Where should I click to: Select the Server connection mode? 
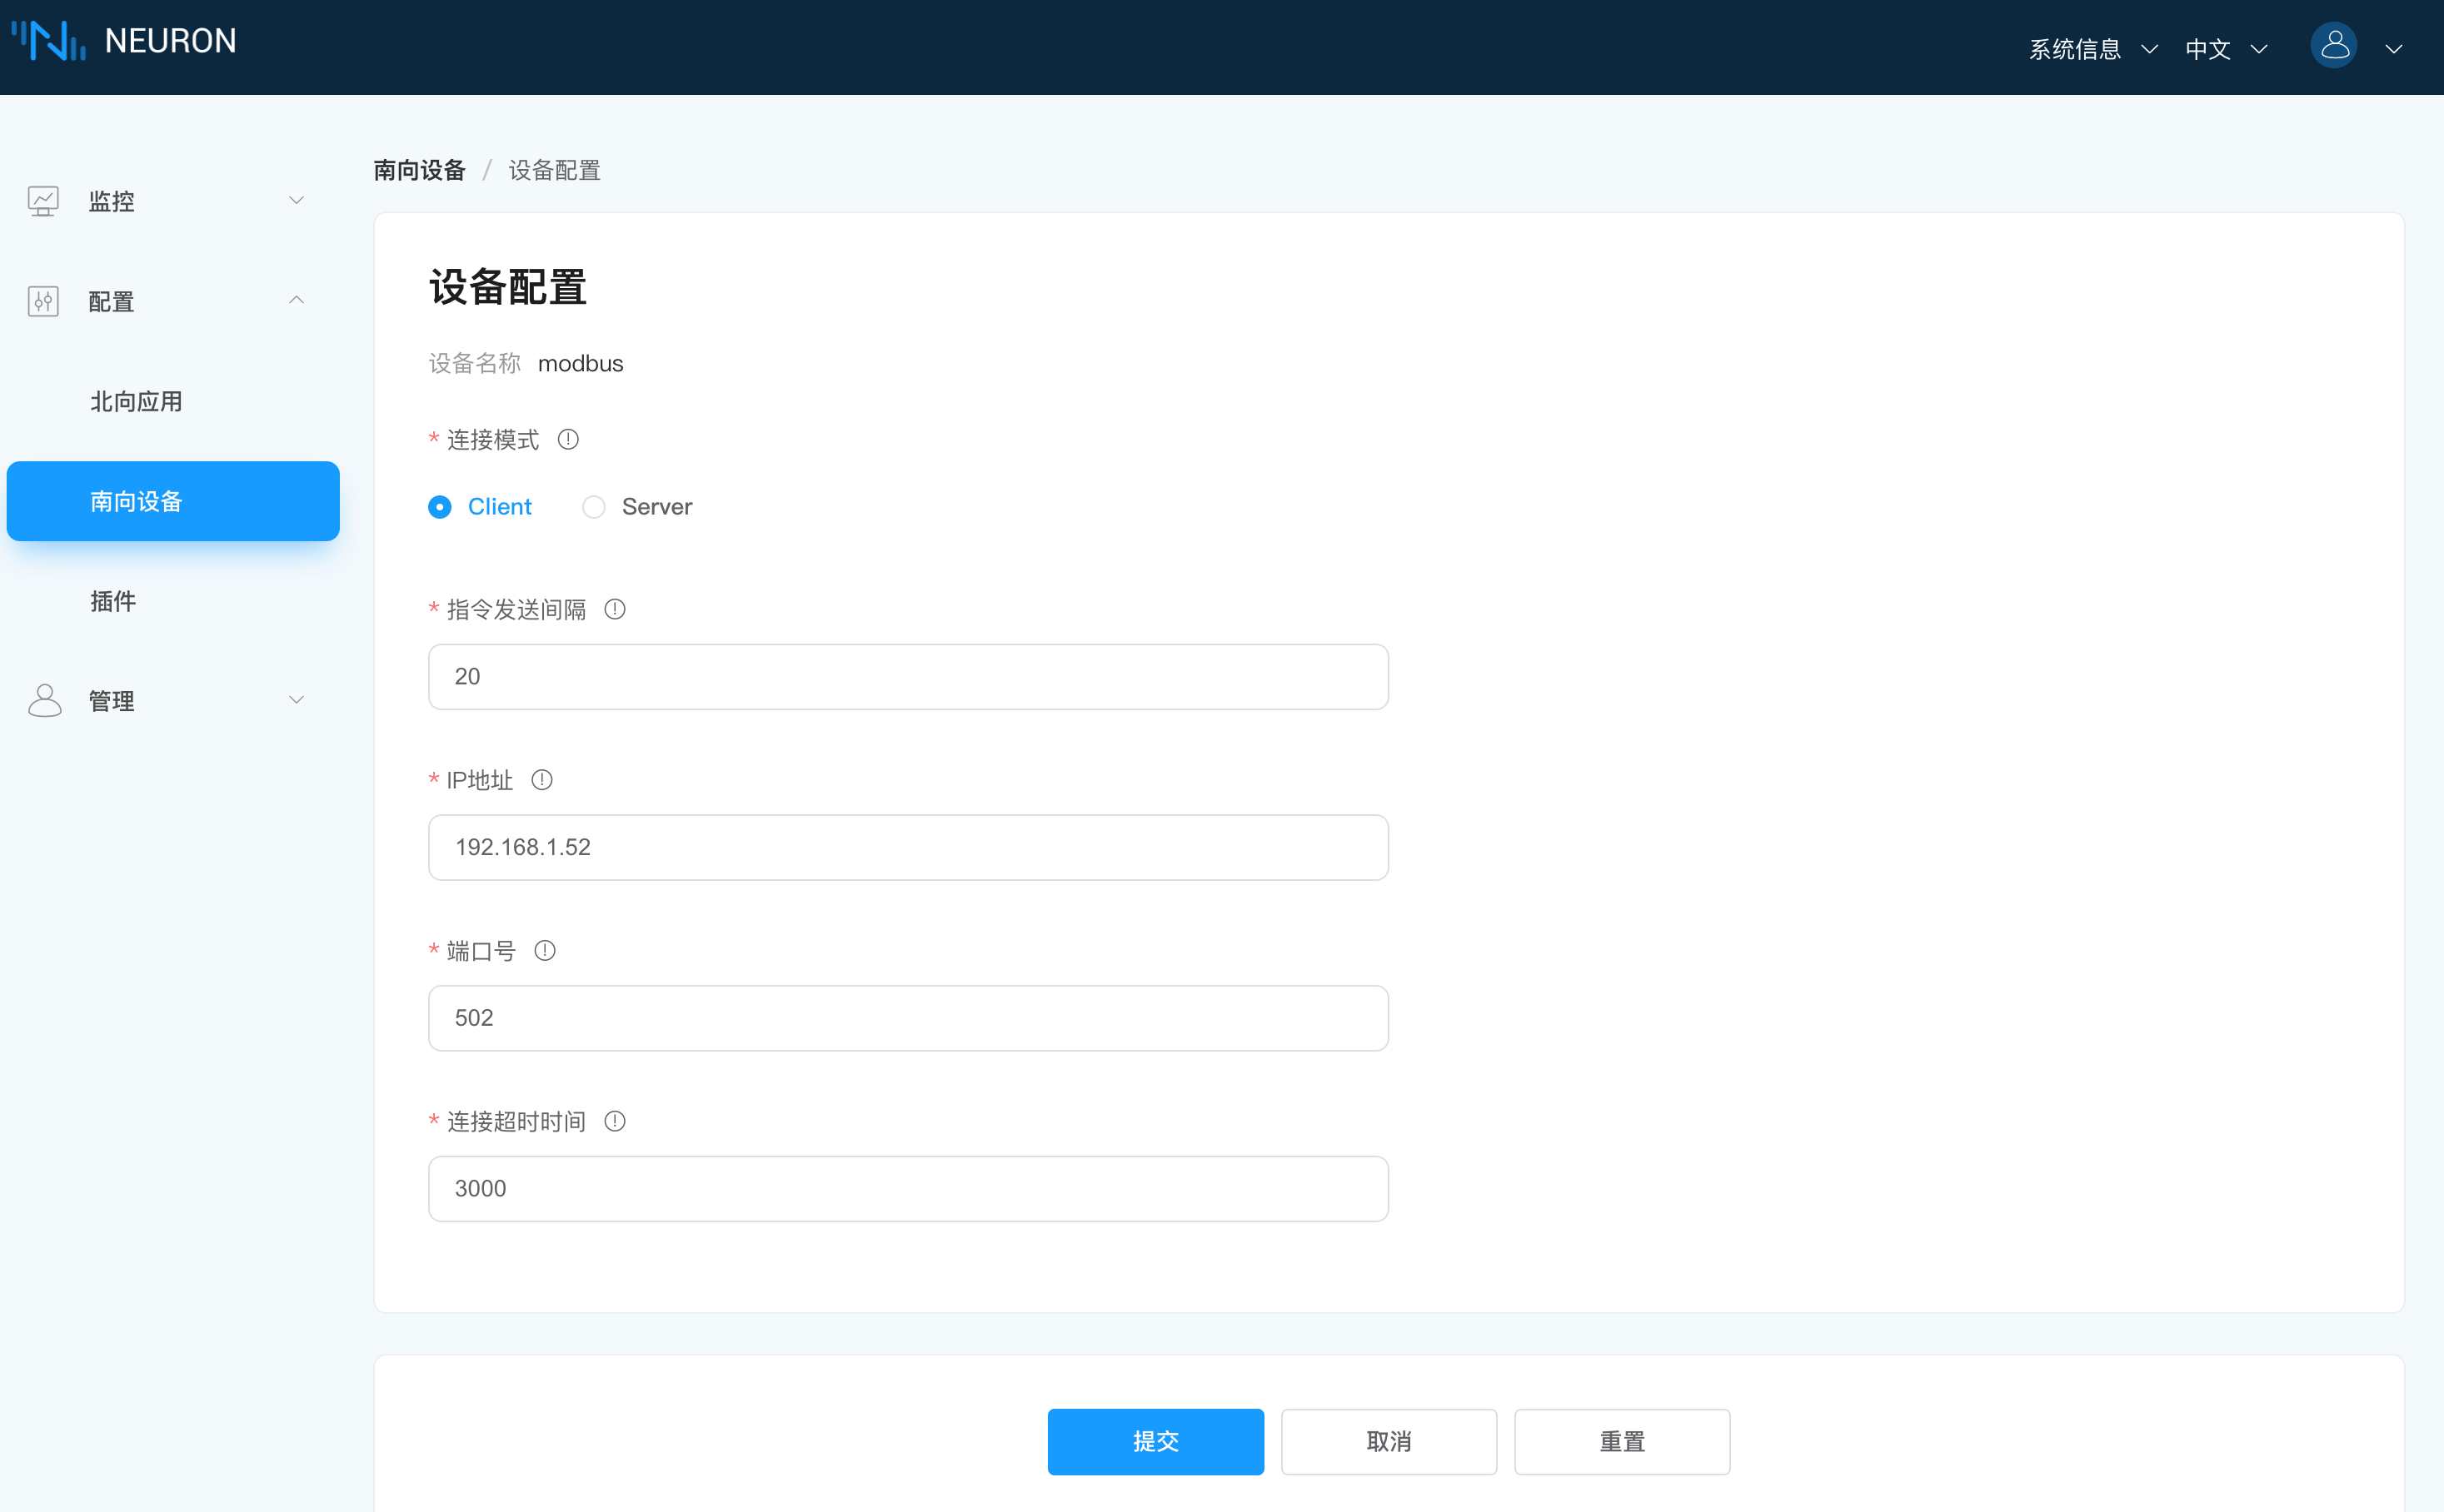(594, 507)
